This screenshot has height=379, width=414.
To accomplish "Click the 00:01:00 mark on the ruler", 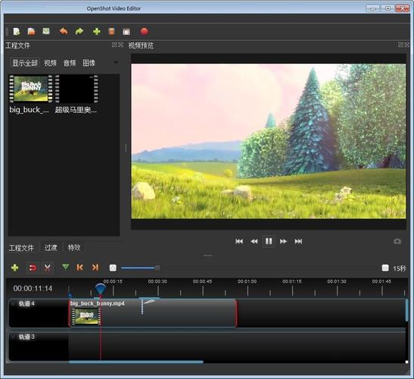I will coord(247,281).
